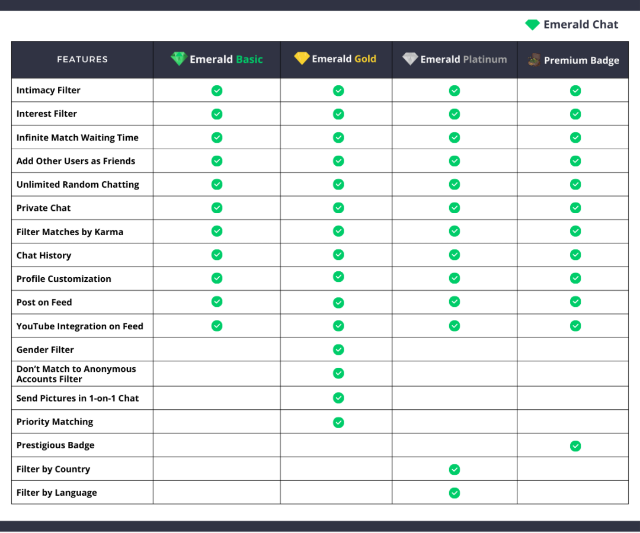
Task: Toggle the Priority Matching checkmark under Emerald Gold
Action: pos(338,422)
